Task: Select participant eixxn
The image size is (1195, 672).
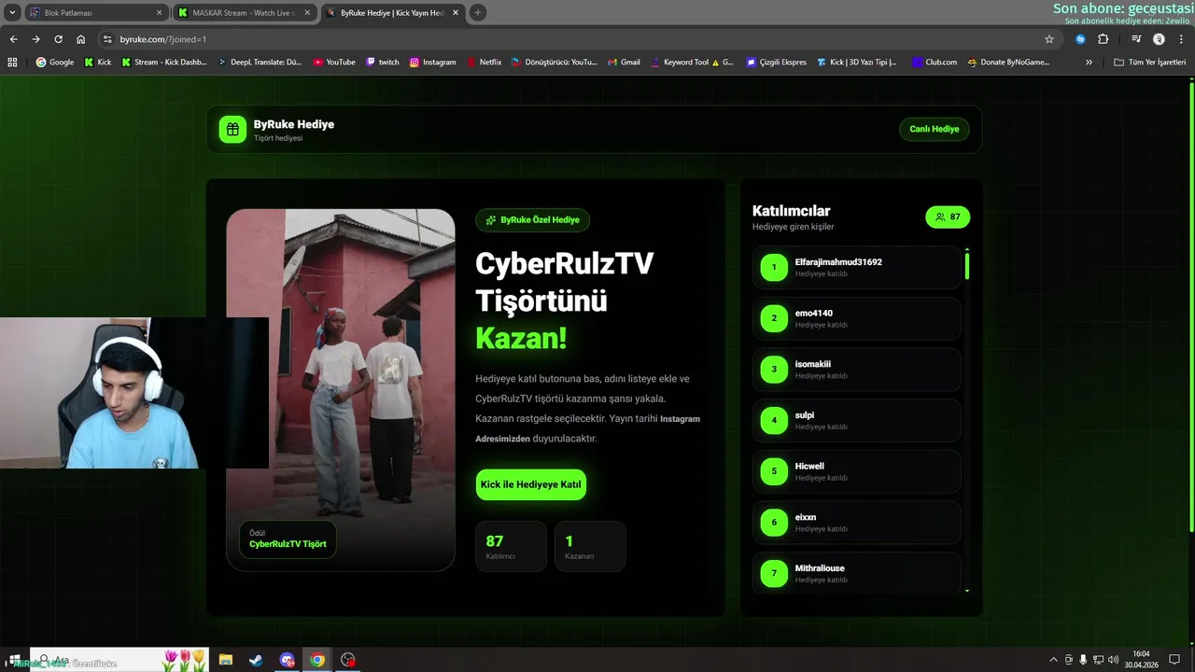Action: click(856, 523)
